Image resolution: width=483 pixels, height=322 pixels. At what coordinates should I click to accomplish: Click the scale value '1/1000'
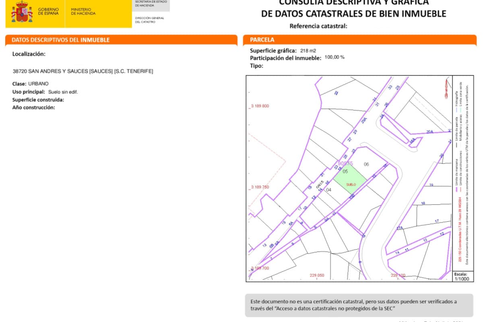coord(462,279)
